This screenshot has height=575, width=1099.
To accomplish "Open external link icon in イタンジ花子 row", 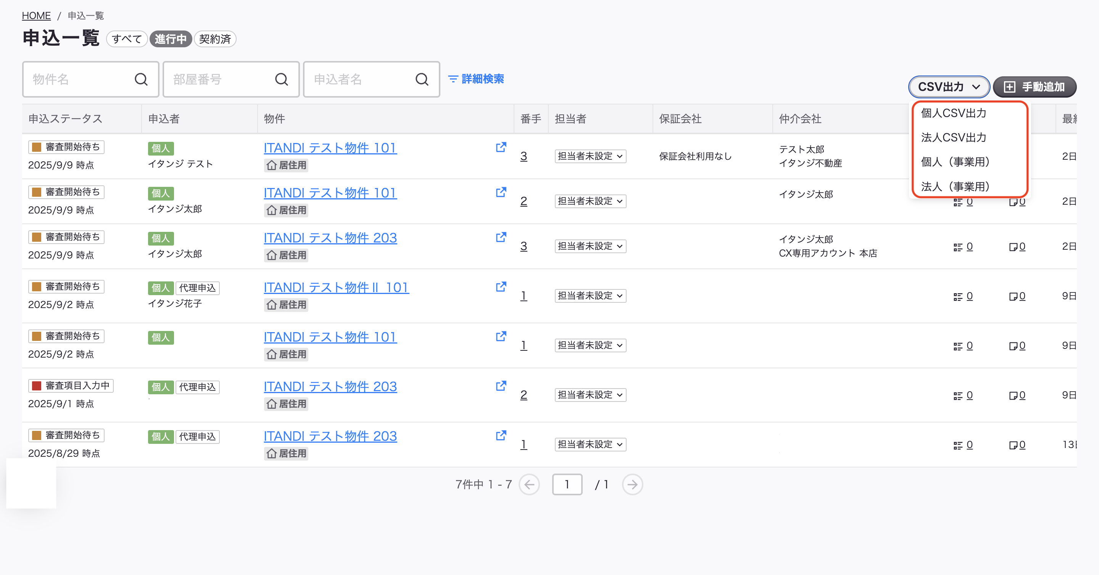I will [x=501, y=287].
